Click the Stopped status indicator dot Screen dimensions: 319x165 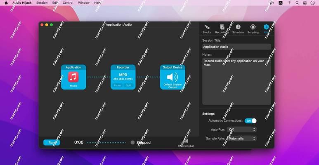132,143
